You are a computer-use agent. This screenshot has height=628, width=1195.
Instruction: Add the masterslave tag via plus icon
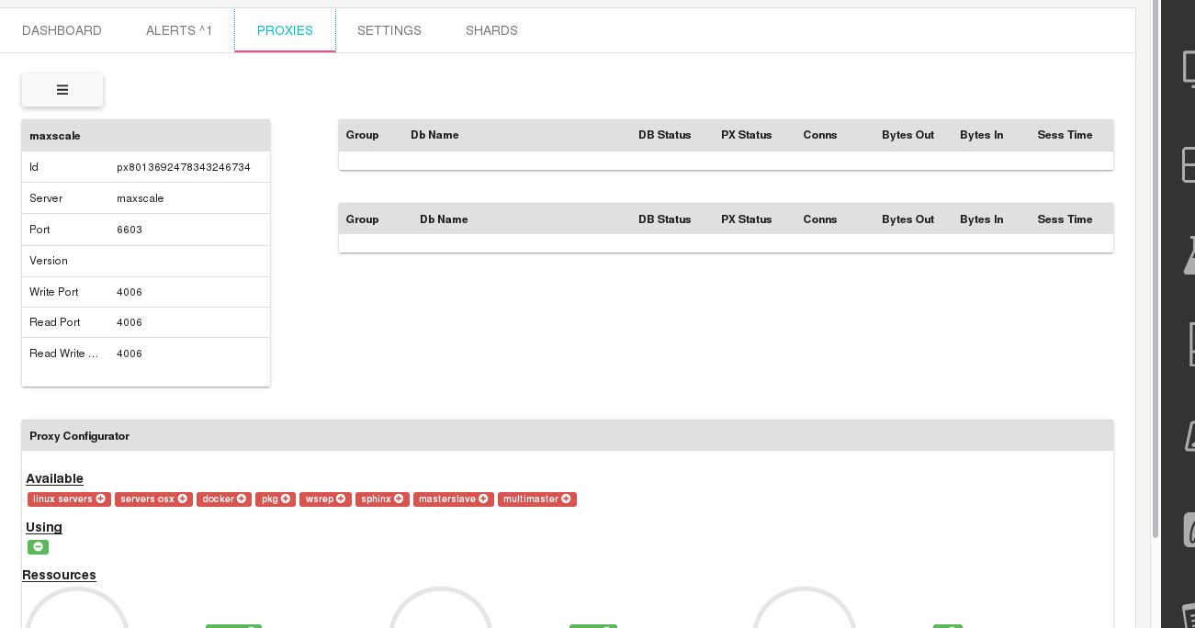click(483, 499)
